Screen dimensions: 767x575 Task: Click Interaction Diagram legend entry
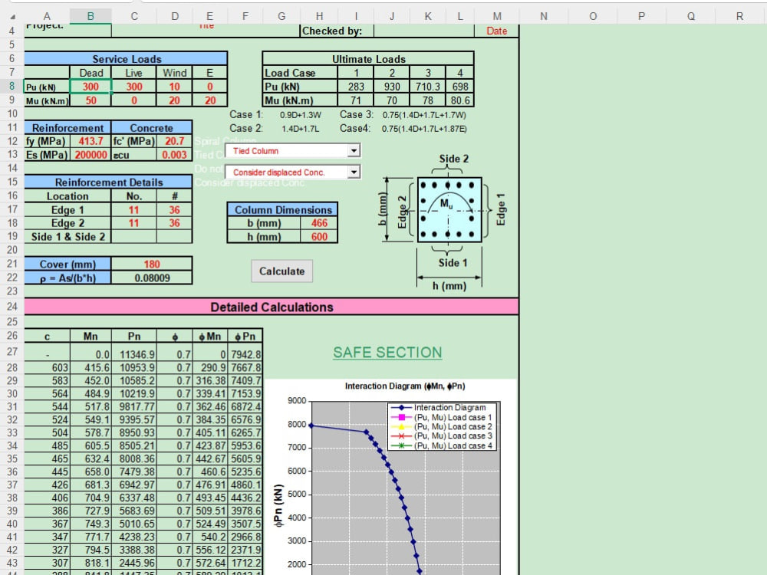(x=444, y=407)
